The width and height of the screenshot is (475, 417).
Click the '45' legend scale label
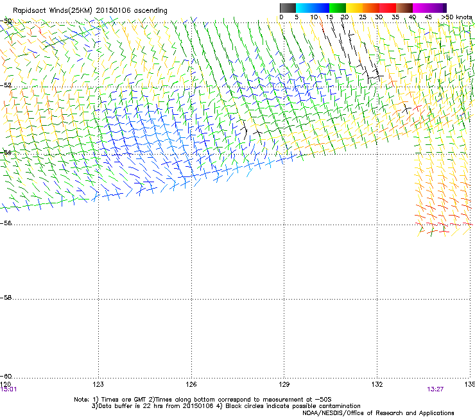coord(428,17)
